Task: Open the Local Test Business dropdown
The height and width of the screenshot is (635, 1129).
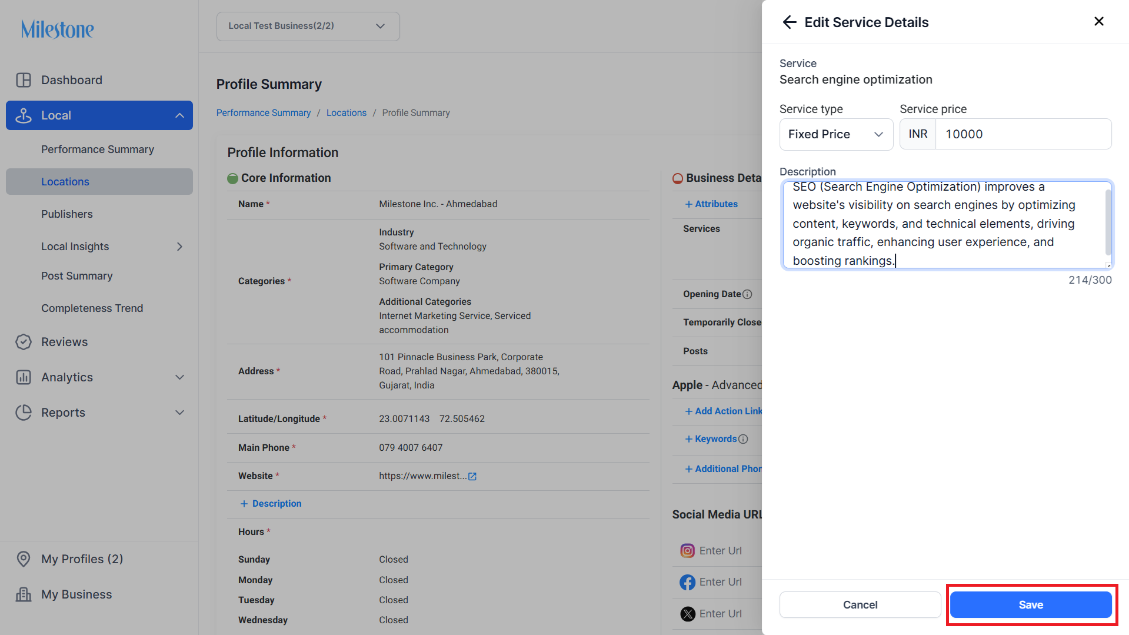Action: click(308, 26)
